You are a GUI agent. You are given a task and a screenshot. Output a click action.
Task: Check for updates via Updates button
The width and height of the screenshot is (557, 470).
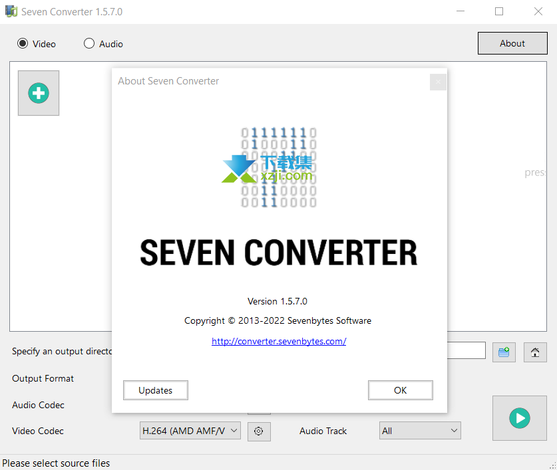[x=156, y=390]
